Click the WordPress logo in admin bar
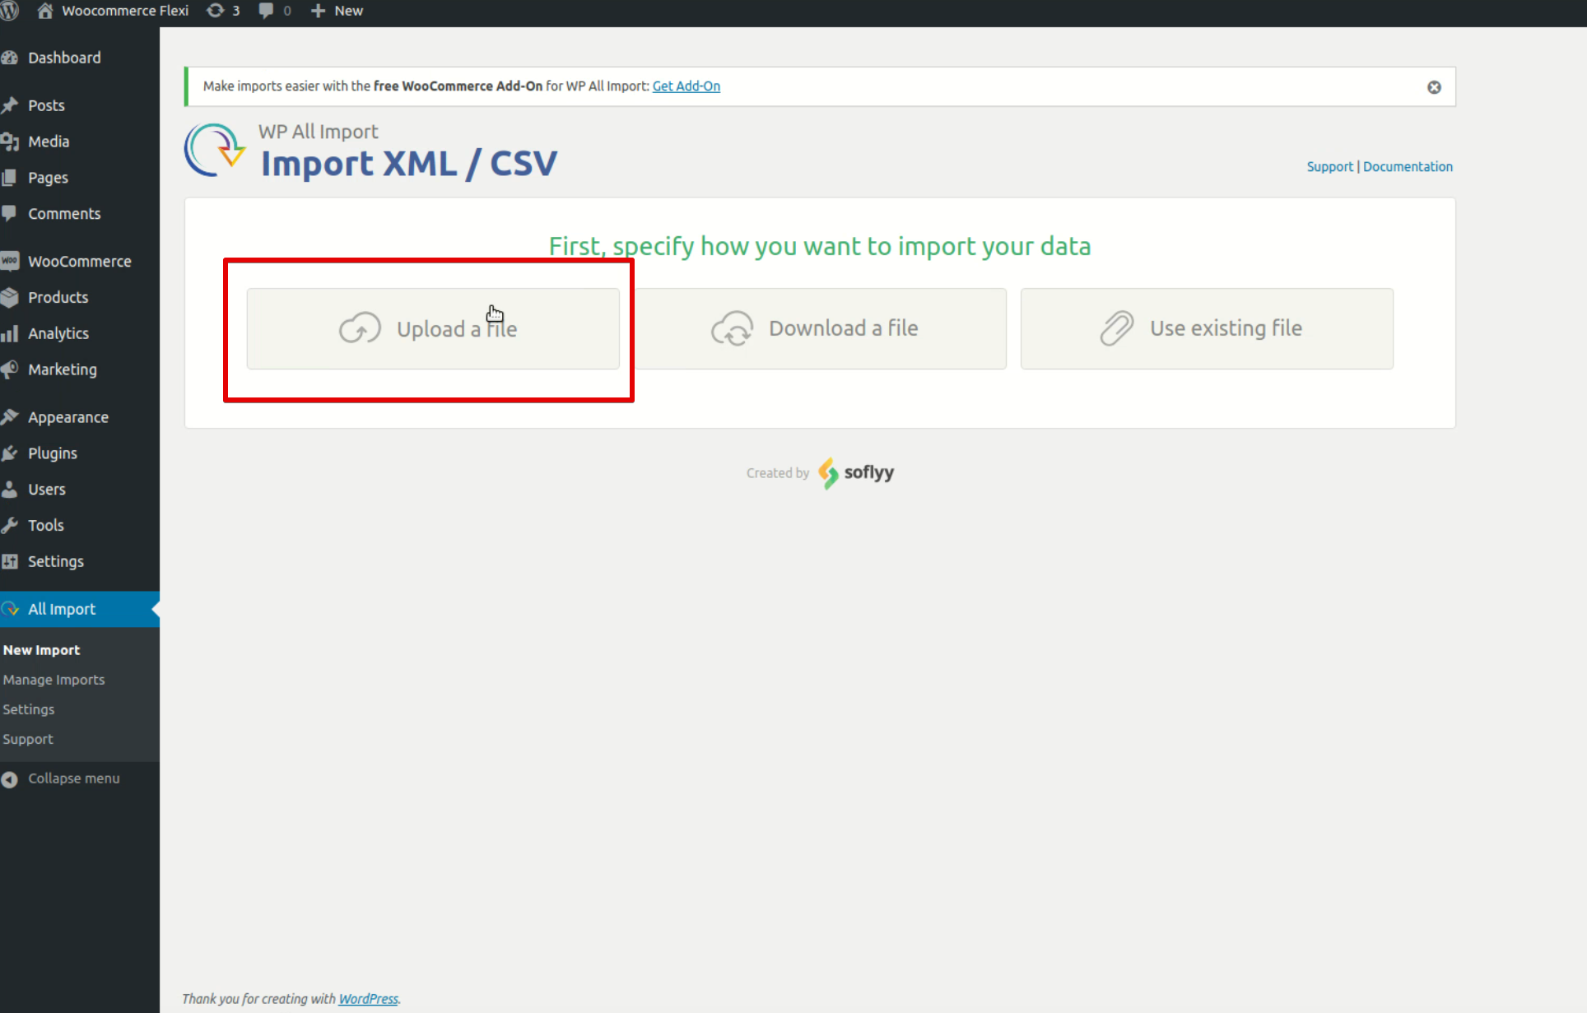Viewport: 1587px width, 1013px height. point(9,11)
